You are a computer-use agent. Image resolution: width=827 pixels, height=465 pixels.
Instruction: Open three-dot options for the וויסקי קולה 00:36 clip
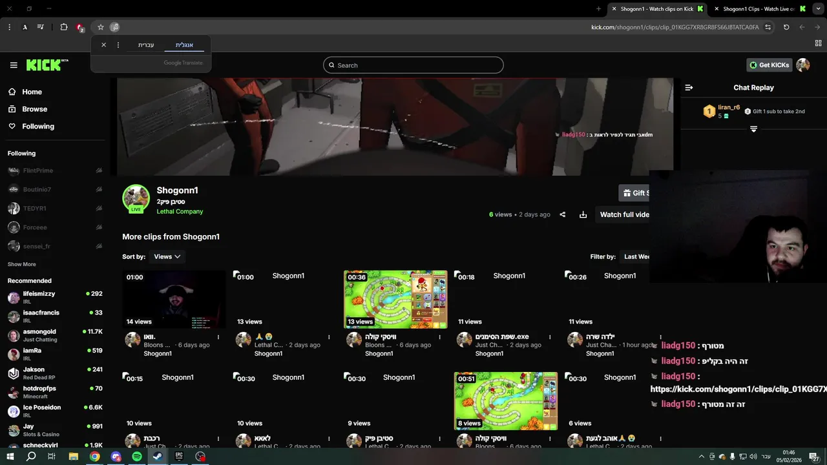[x=439, y=337]
